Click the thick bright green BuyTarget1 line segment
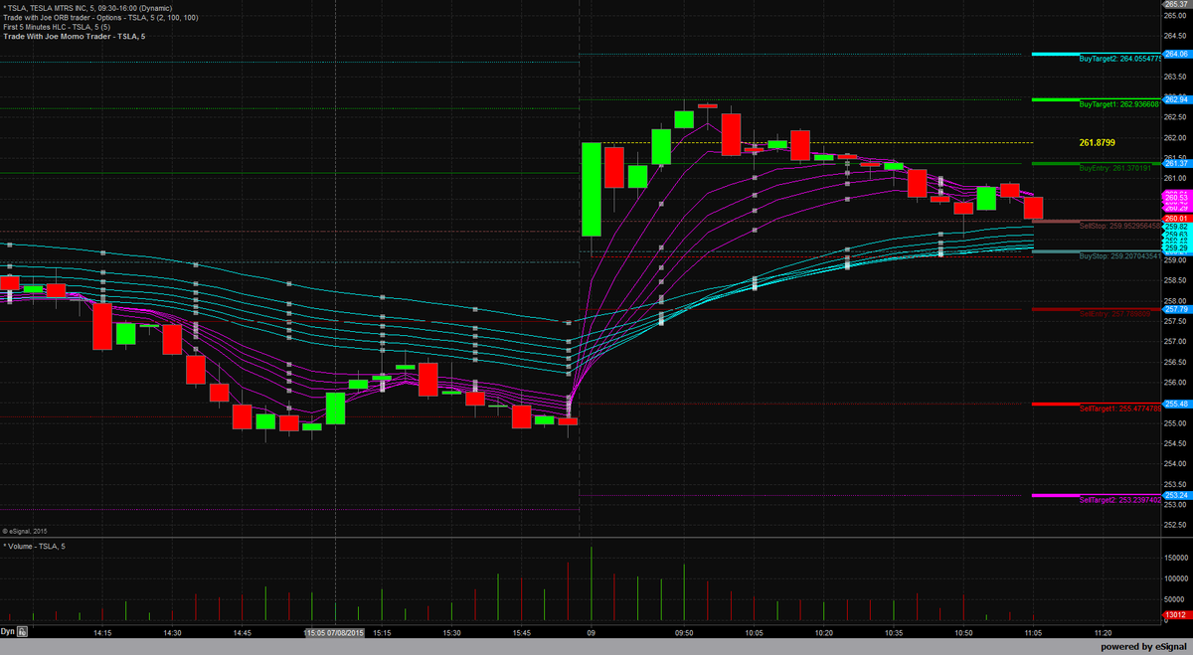 [x=1055, y=99]
